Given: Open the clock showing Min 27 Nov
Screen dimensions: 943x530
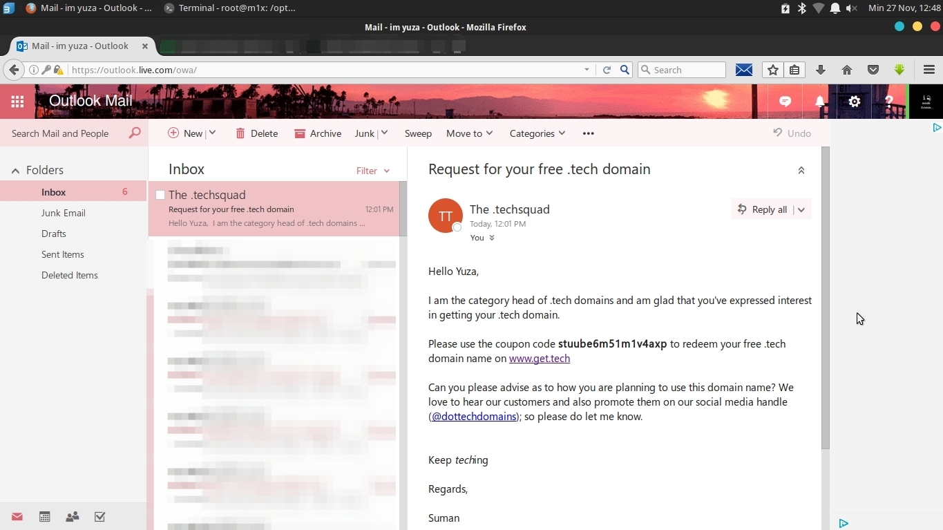Looking at the screenshot, I should pos(904,8).
